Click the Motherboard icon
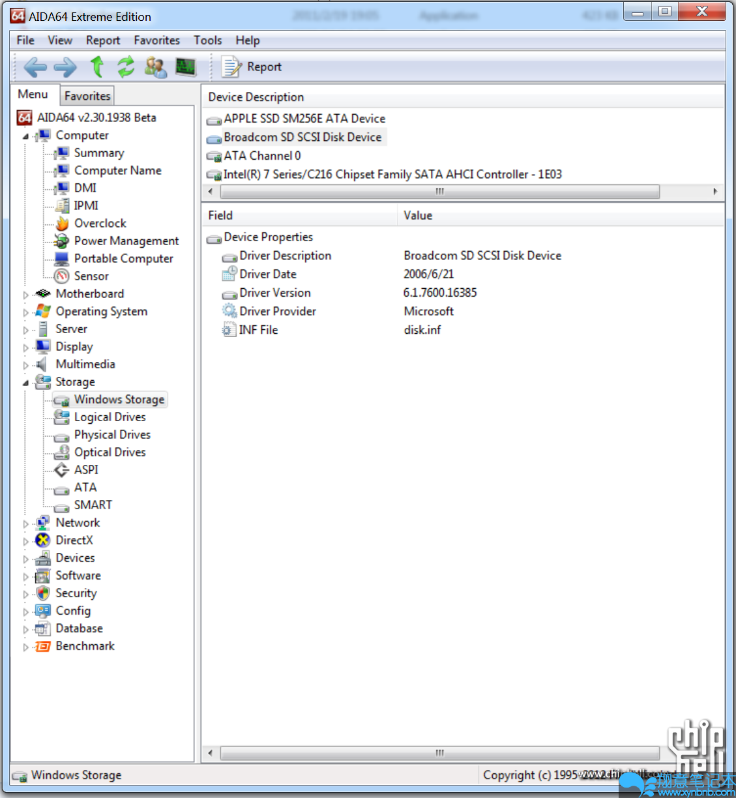 43,294
